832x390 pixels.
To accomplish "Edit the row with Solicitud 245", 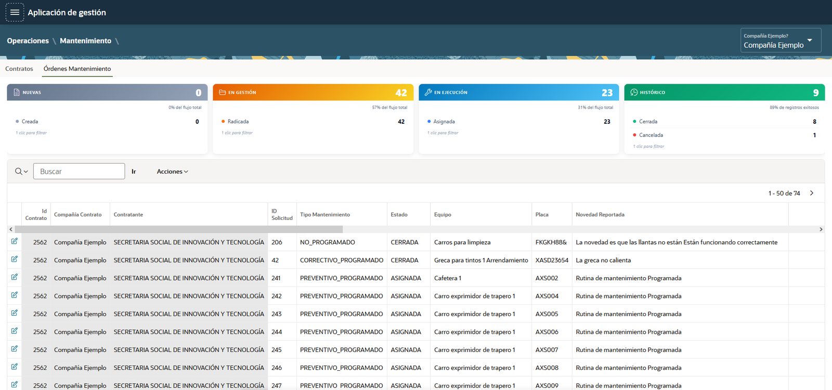I will pyautogui.click(x=15, y=349).
